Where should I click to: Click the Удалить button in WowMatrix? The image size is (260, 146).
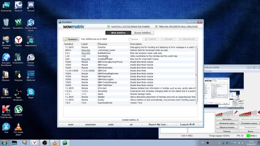[x=150, y=39]
